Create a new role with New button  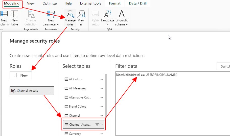pyautogui.click(x=21, y=75)
